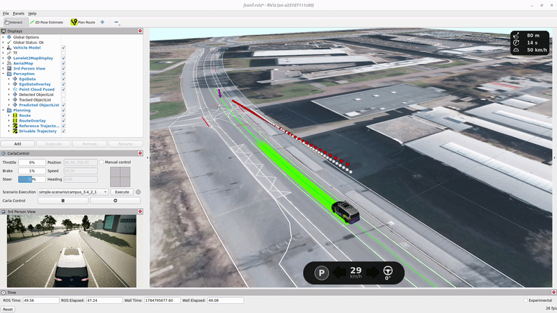Disable the Vehicle Model display
Image resolution: width=557 pixels, height=313 pixels.
pos(63,47)
